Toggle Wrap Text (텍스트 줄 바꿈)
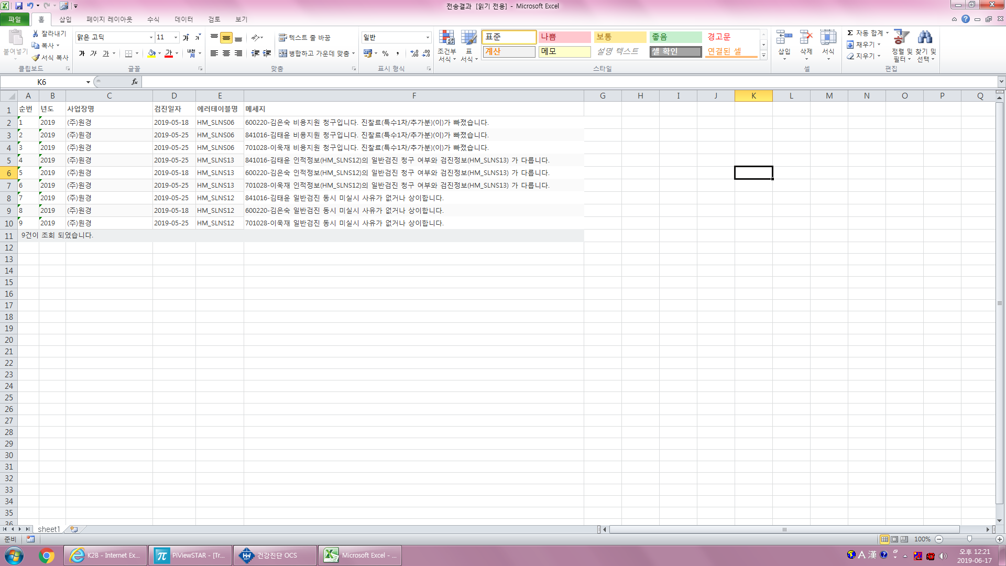The image size is (1006, 566). click(x=304, y=38)
